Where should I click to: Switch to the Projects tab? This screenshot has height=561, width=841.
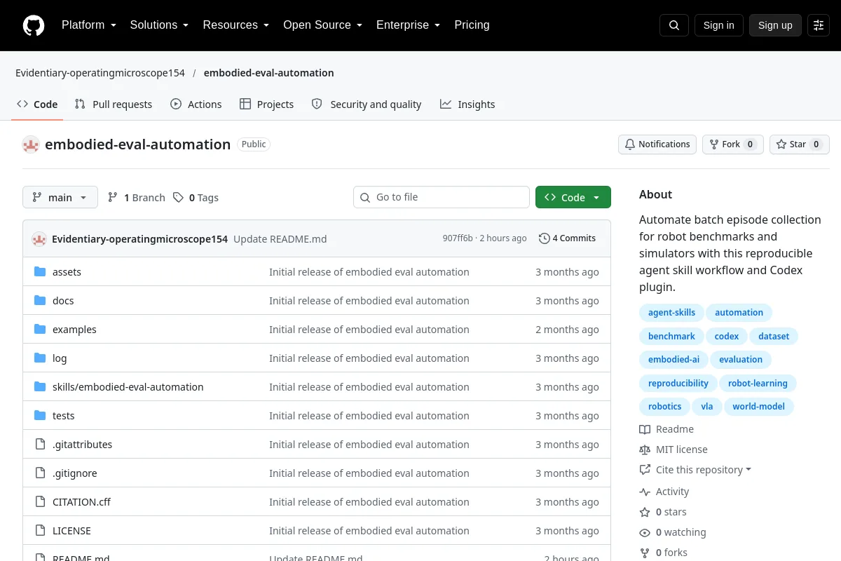pos(266,104)
